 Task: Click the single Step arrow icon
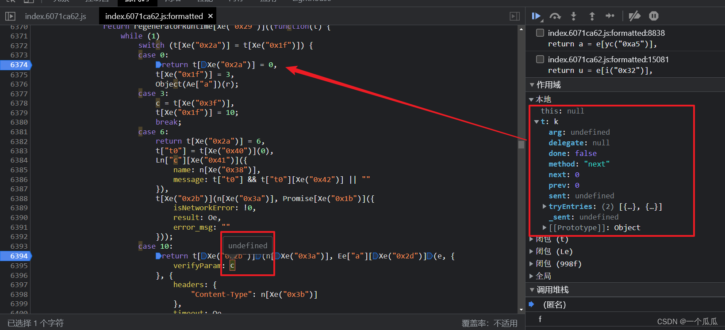[610, 16]
